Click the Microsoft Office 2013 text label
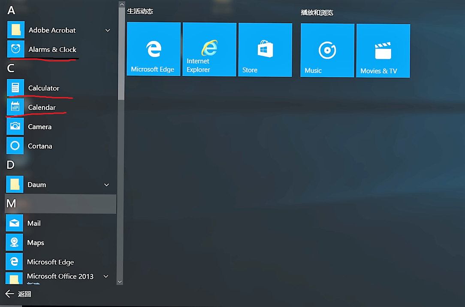Viewport: 465px width, 307px height. point(60,277)
